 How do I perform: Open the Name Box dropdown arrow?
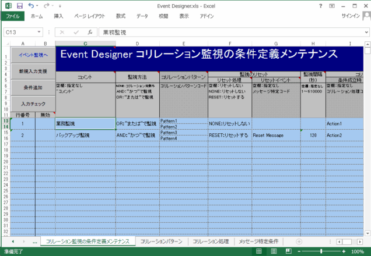pyautogui.click(x=39, y=32)
